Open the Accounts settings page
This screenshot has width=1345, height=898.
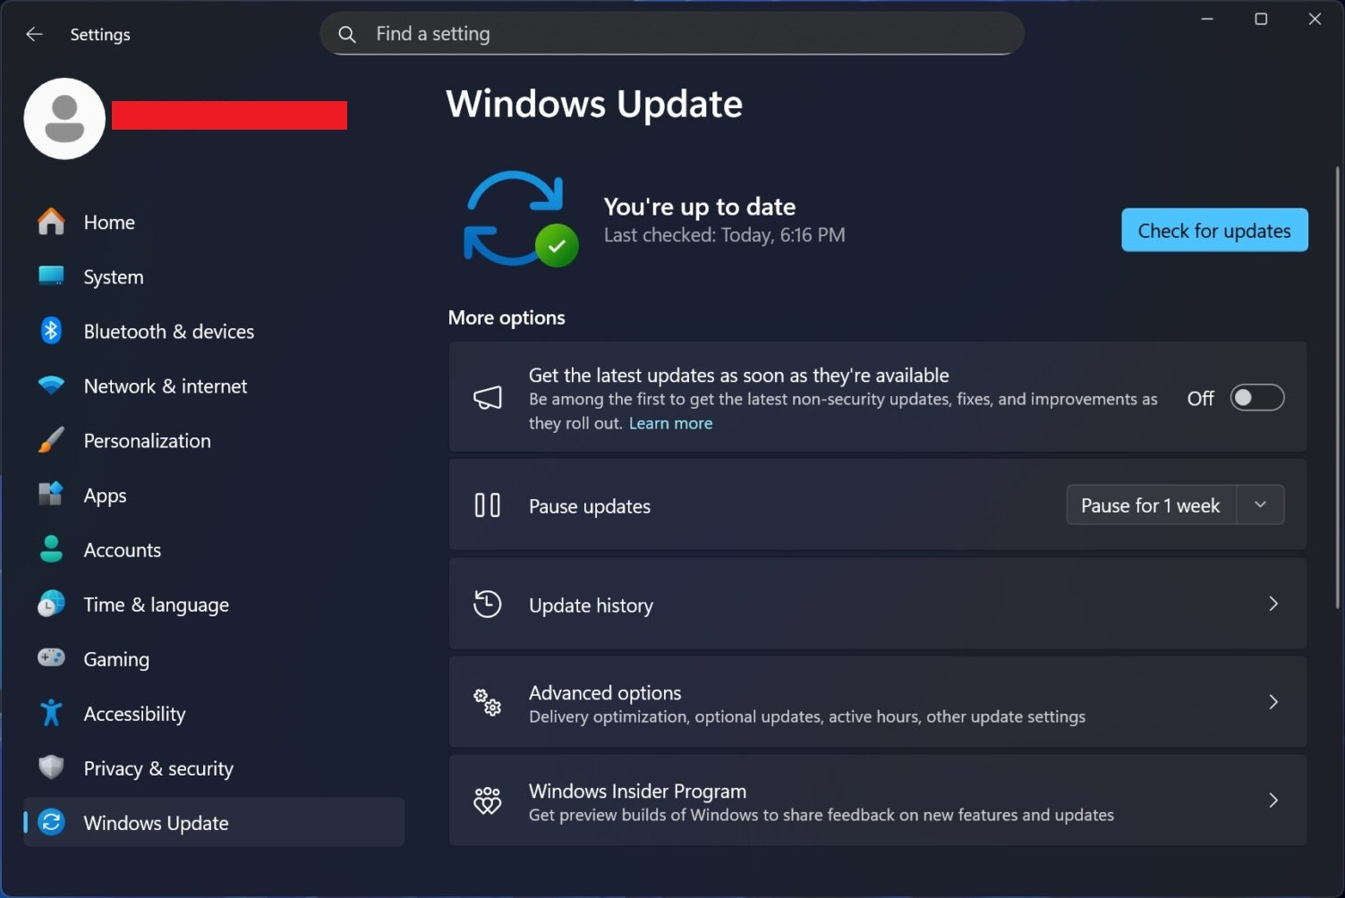[123, 550]
